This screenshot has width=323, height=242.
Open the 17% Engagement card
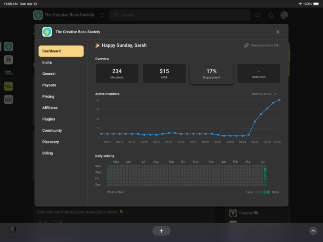(212, 73)
